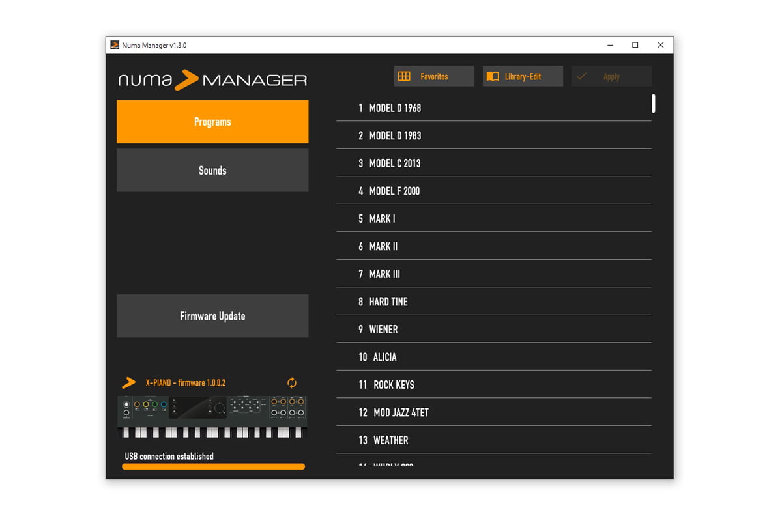Screen dimensions: 782x521
Task: Click the Numa Manager logo
Action: click(x=212, y=80)
